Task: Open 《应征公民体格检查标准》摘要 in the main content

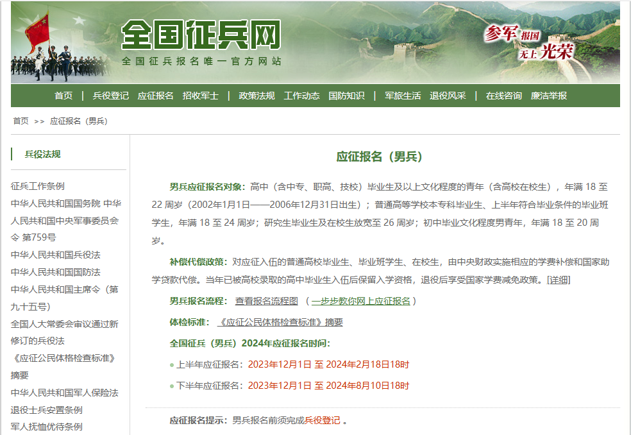Action: click(x=281, y=322)
